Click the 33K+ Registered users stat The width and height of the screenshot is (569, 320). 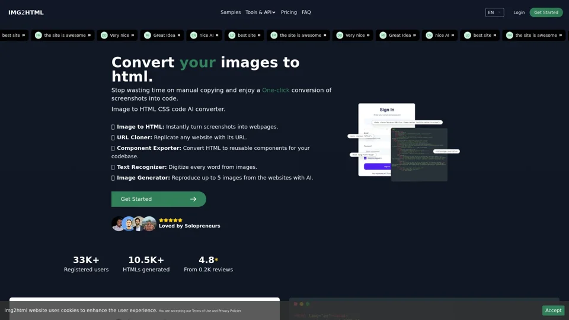[86, 264]
